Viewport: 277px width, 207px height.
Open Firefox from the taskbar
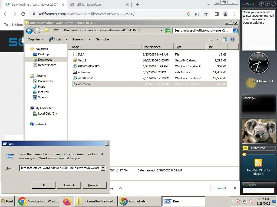pyautogui.click(x=67, y=201)
